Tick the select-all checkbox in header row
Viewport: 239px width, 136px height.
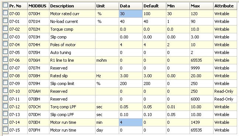point(5,5)
